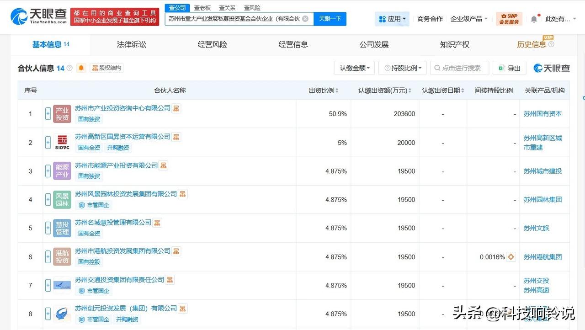Click the 天眼一下 search button
The image size is (585, 330).
[330, 19]
